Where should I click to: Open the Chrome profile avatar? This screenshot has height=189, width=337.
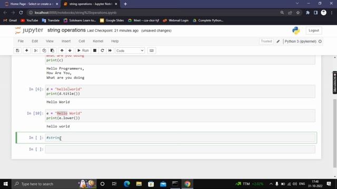point(324,13)
